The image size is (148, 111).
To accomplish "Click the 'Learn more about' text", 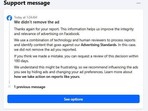I will pyautogui.click(x=118, y=72).
